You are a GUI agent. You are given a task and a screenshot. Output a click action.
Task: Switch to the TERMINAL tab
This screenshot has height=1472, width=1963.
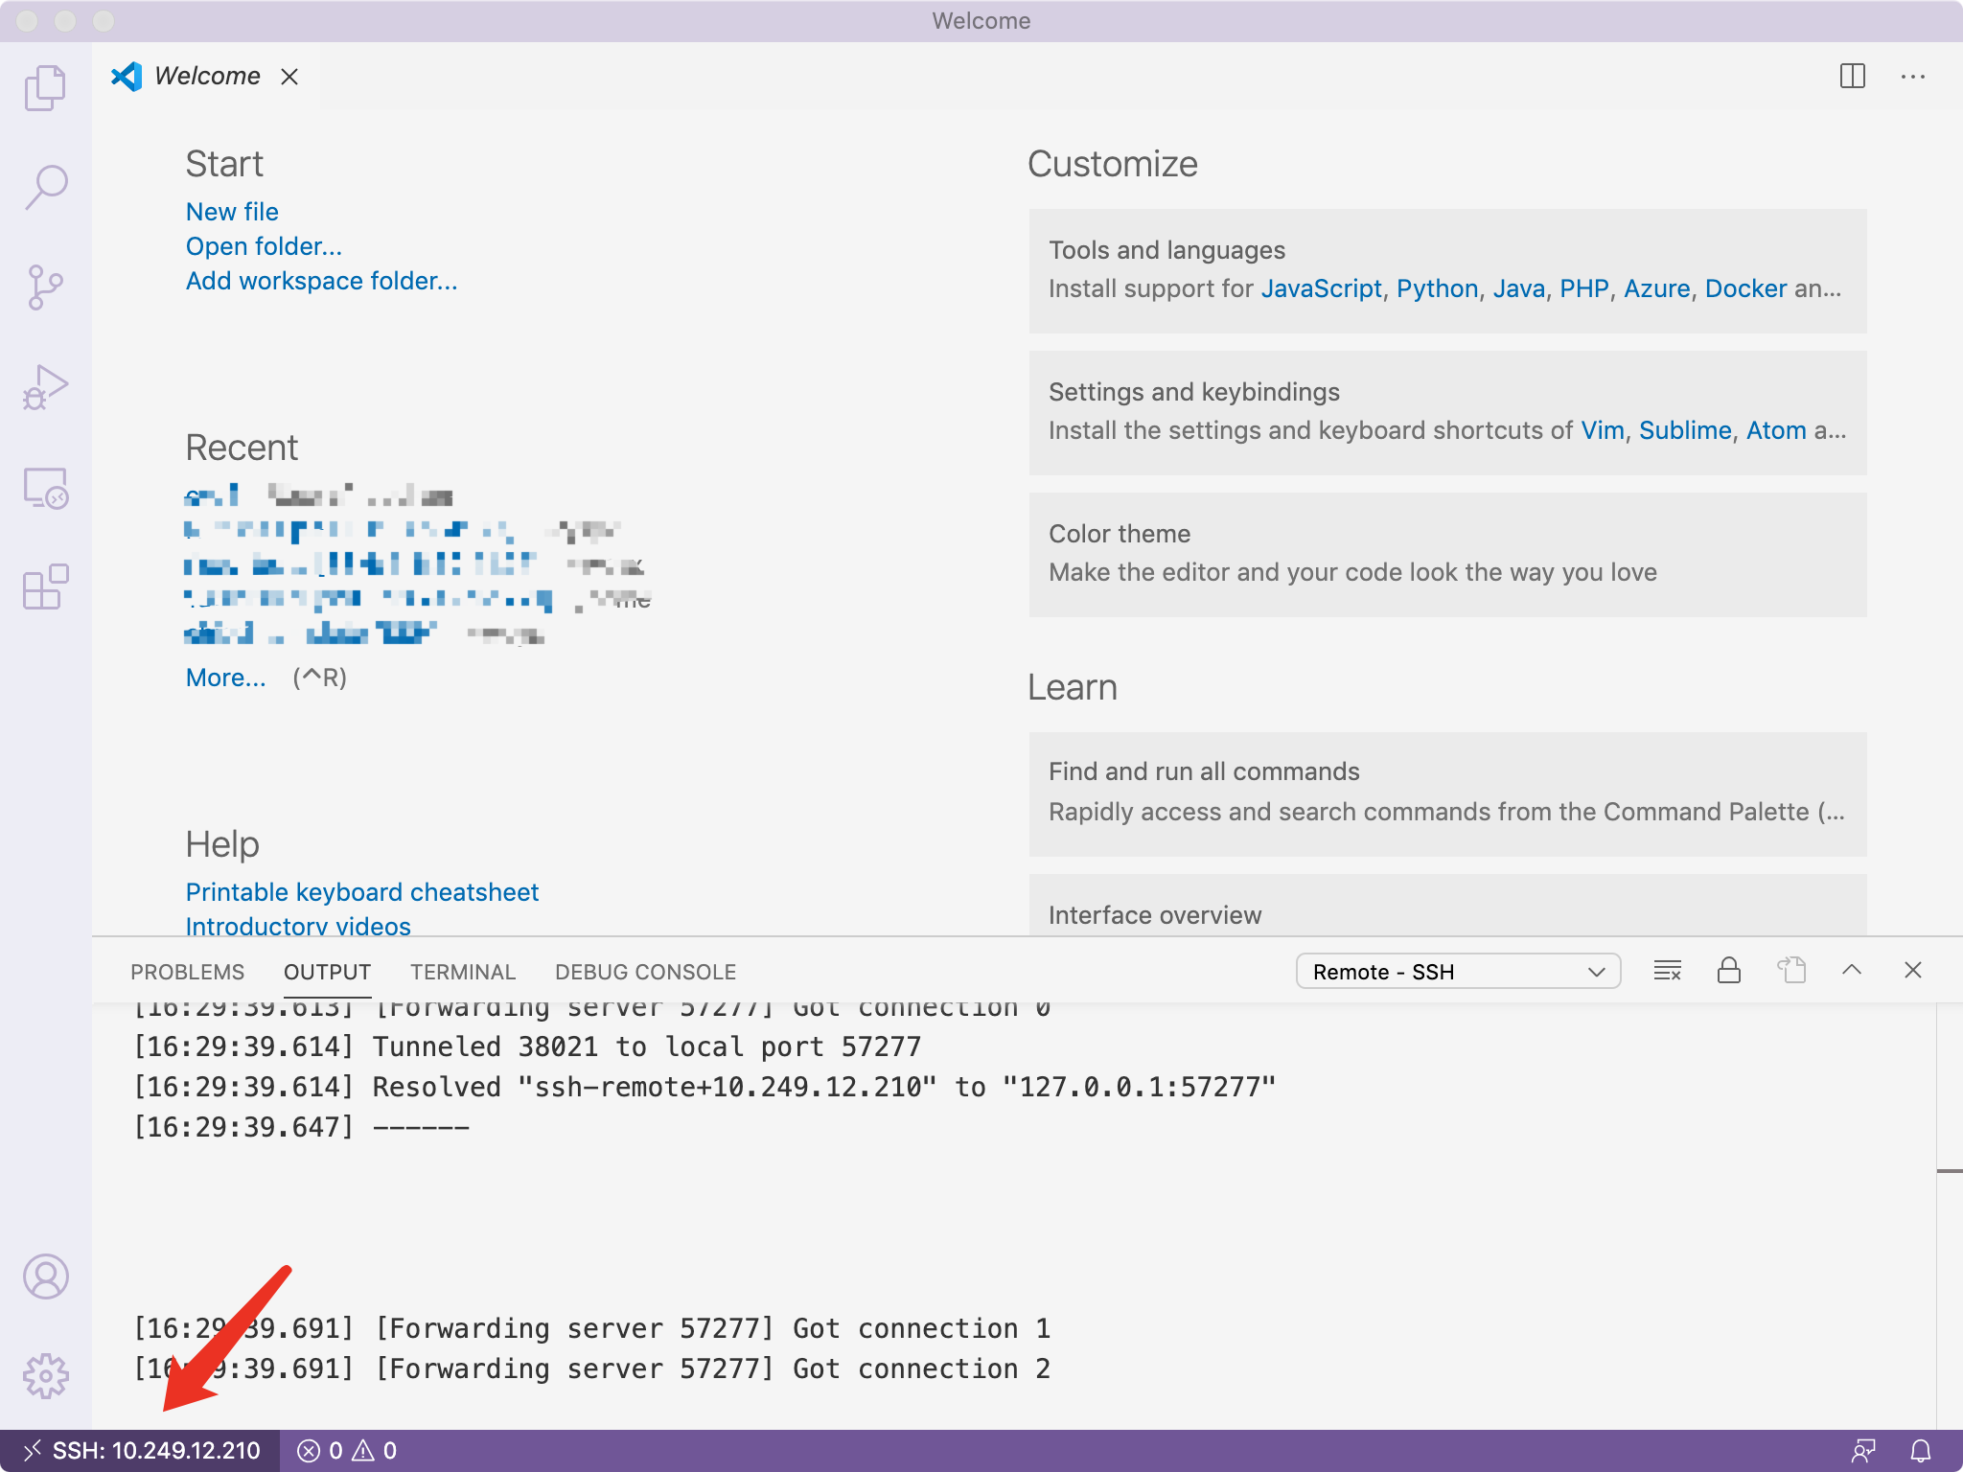pos(463,972)
